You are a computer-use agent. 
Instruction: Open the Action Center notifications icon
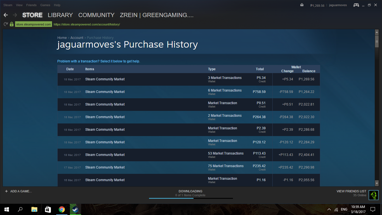click(x=372, y=209)
